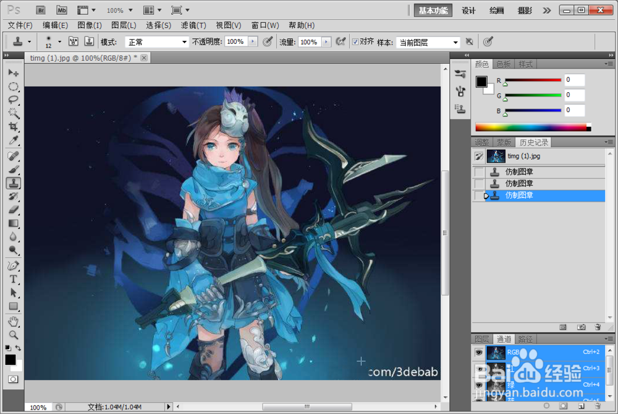Select the Rectangle shape tool
Viewport: 618px width, 414px height.
14,306
